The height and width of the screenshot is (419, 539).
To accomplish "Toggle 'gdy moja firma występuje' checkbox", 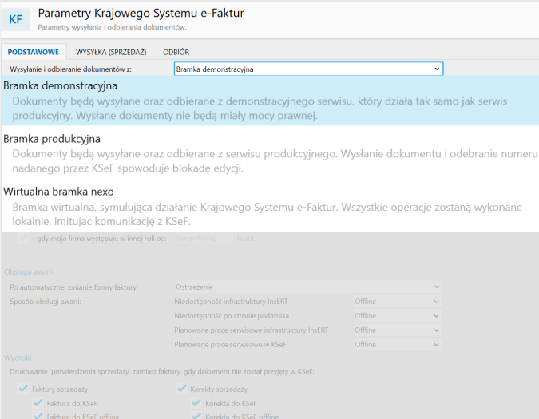I will [22, 239].
